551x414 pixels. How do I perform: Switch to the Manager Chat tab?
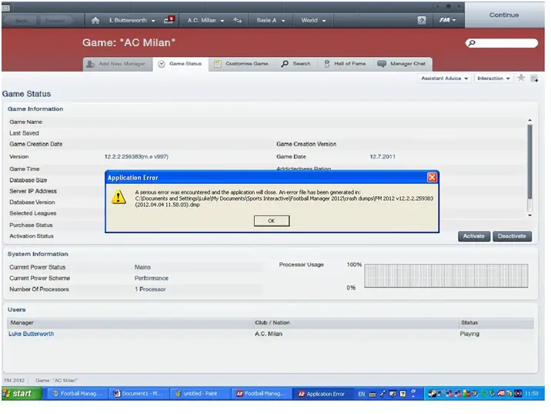point(402,64)
